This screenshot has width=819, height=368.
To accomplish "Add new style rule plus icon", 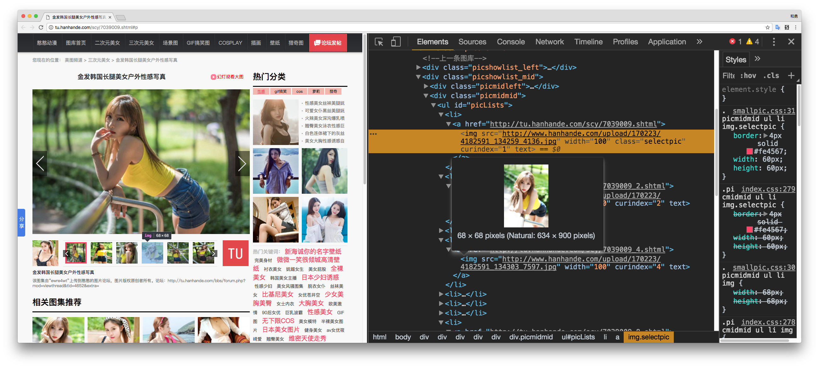I will [791, 75].
